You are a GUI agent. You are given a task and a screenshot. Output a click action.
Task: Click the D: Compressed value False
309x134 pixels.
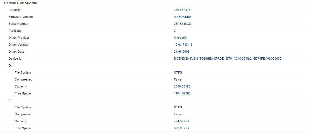[177, 79]
